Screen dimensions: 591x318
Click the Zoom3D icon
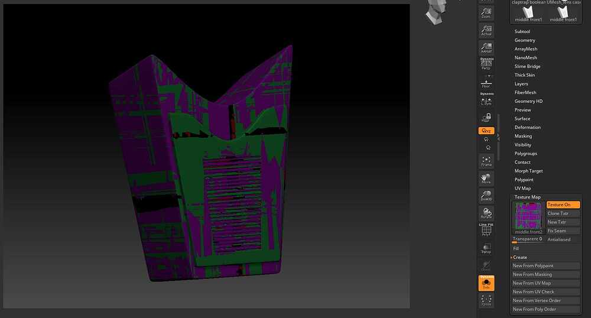(x=486, y=196)
